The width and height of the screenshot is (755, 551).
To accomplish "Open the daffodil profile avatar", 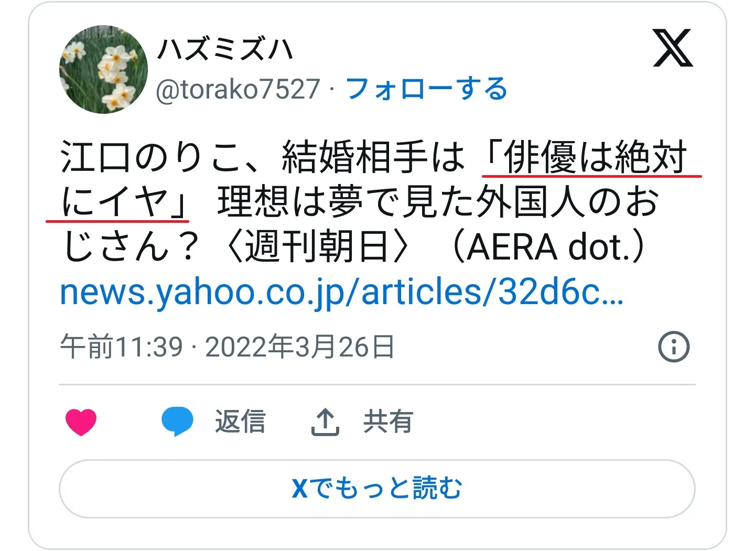I will (x=103, y=69).
